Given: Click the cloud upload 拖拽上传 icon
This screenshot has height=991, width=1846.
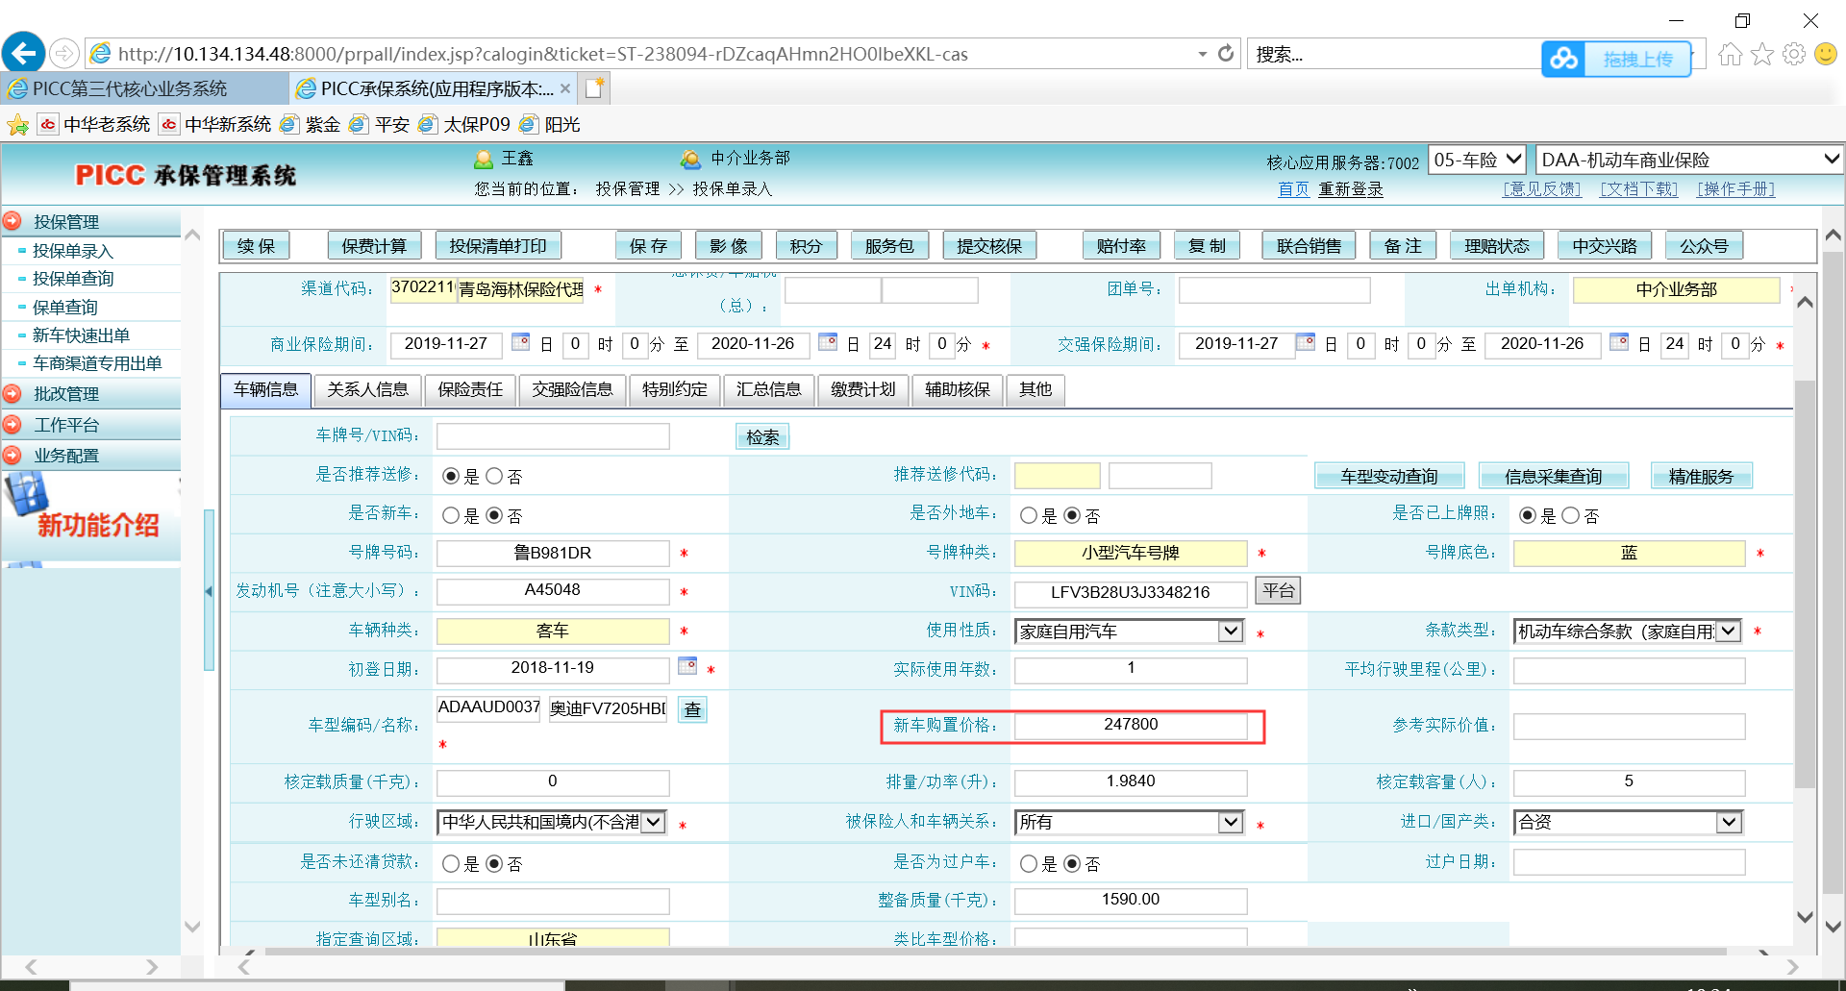Looking at the screenshot, I should pyautogui.click(x=1564, y=59).
